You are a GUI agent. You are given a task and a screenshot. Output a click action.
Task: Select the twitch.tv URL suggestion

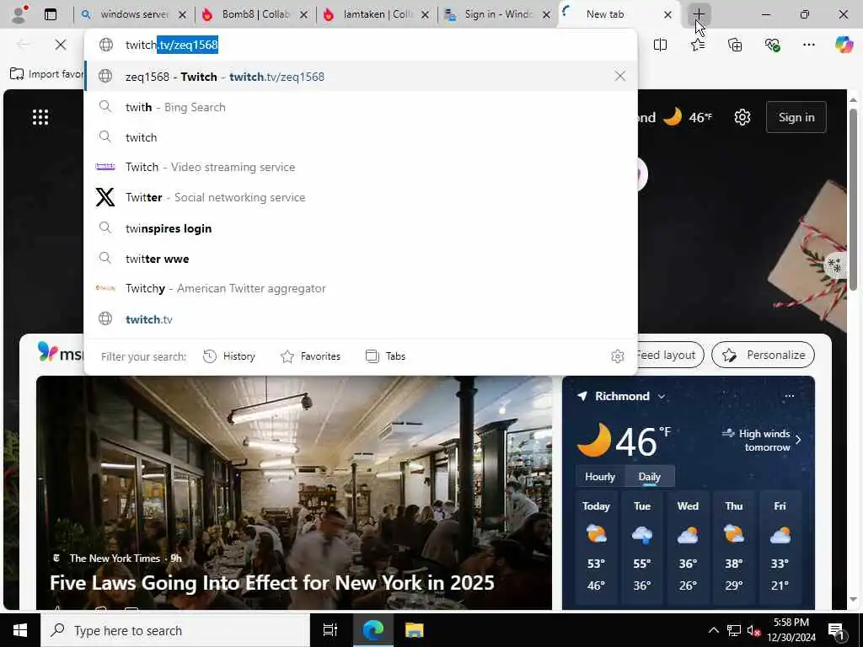(x=361, y=319)
